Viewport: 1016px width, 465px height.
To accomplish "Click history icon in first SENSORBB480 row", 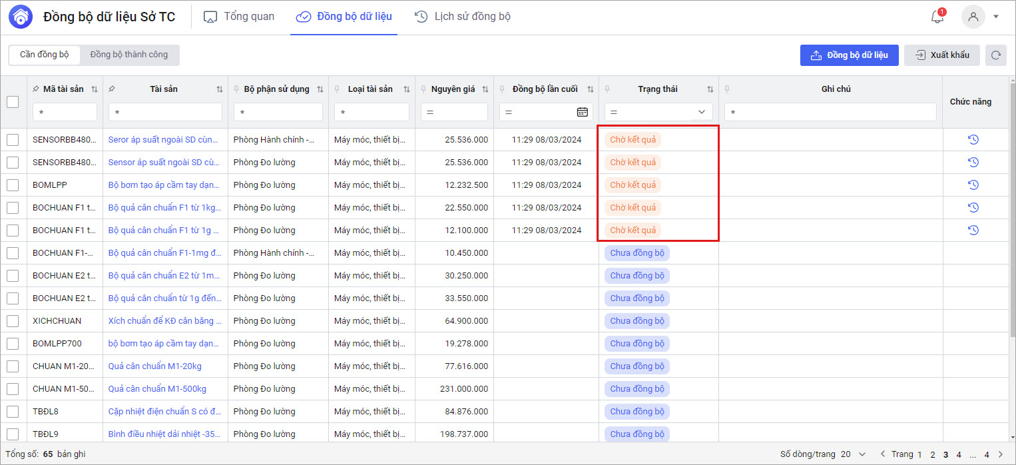I will coord(973,140).
